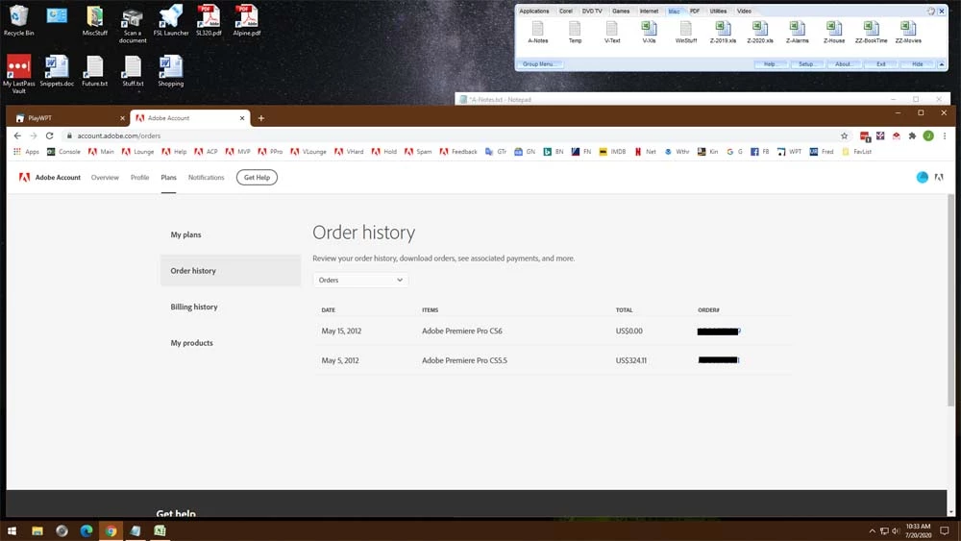Open the Future.txt desktop file
961x541 pixels.
94,71
